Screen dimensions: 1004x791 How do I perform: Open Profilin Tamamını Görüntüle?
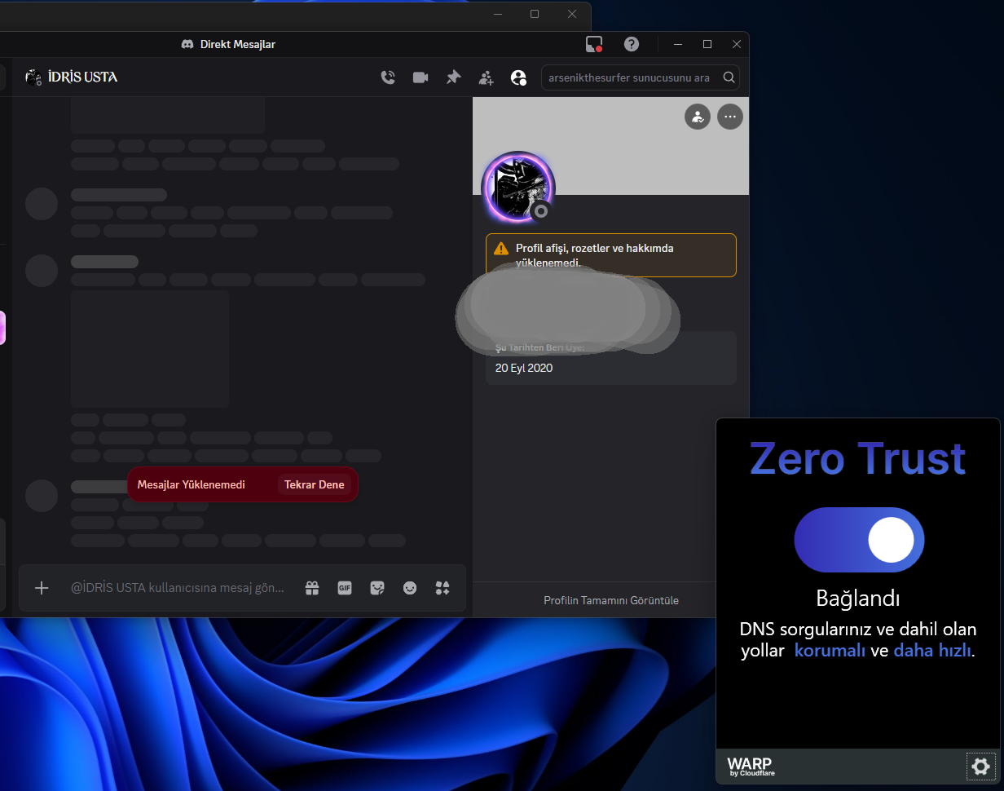tap(610, 600)
